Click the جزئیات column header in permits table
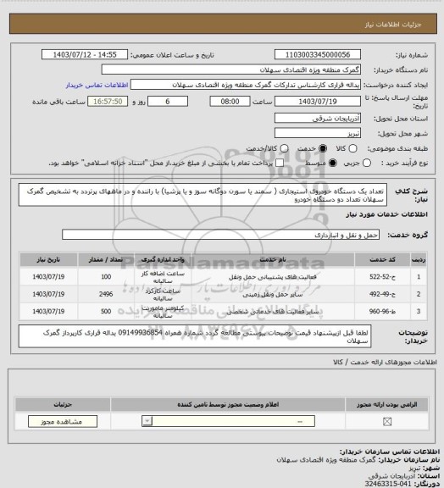The image size is (444, 488). 63,405
